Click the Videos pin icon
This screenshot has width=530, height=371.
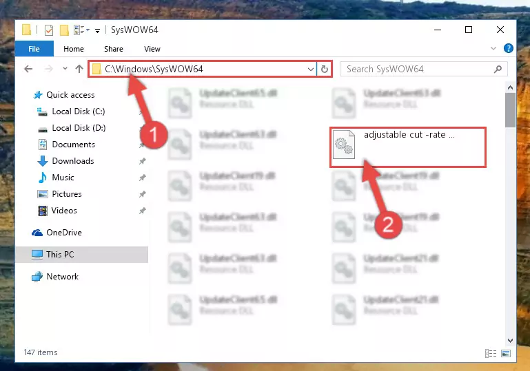(142, 211)
